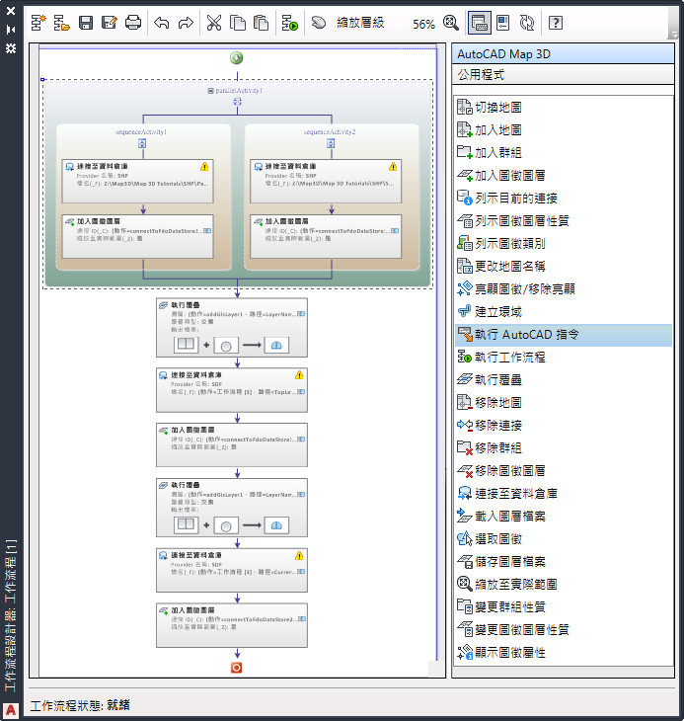
Task: Click the refresh arrows toolbar icon
Action: [527, 23]
